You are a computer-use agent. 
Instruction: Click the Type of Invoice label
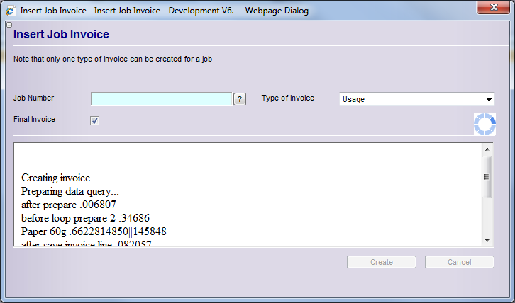coord(287,98)
